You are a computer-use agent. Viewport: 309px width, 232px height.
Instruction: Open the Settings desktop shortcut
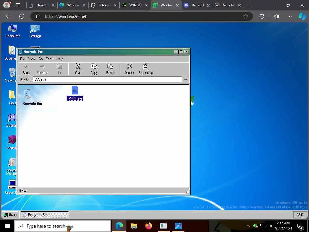[35, 31]
